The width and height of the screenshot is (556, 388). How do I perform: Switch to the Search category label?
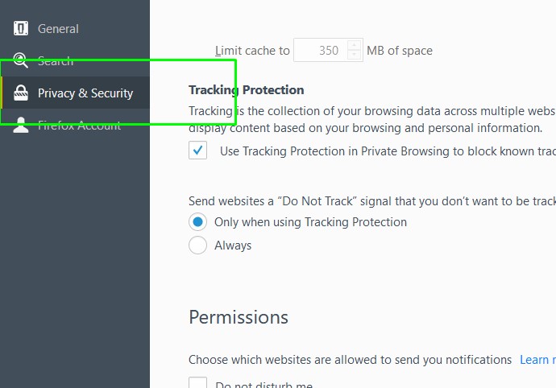click(56, 61)
